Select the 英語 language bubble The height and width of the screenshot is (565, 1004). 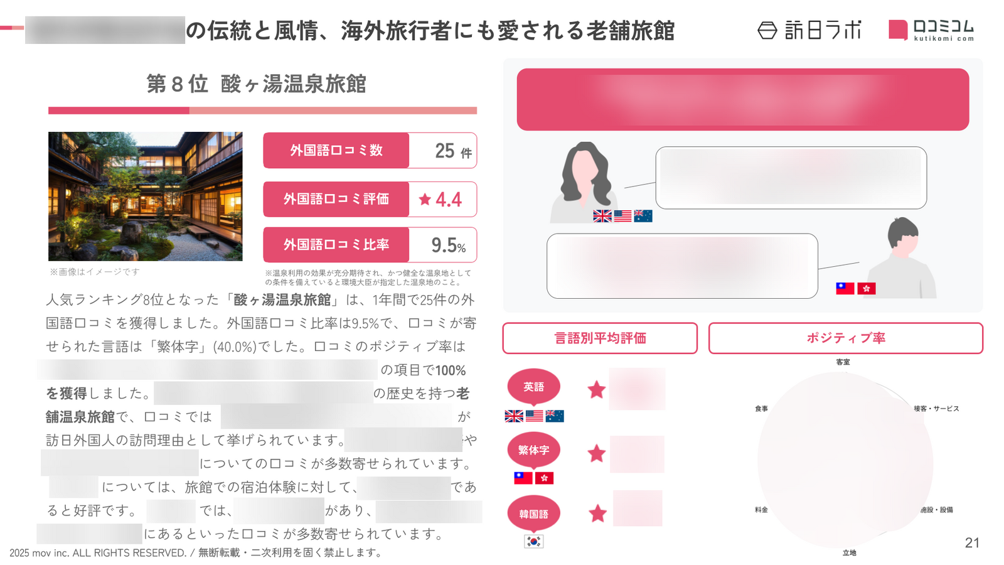(533, 387)
